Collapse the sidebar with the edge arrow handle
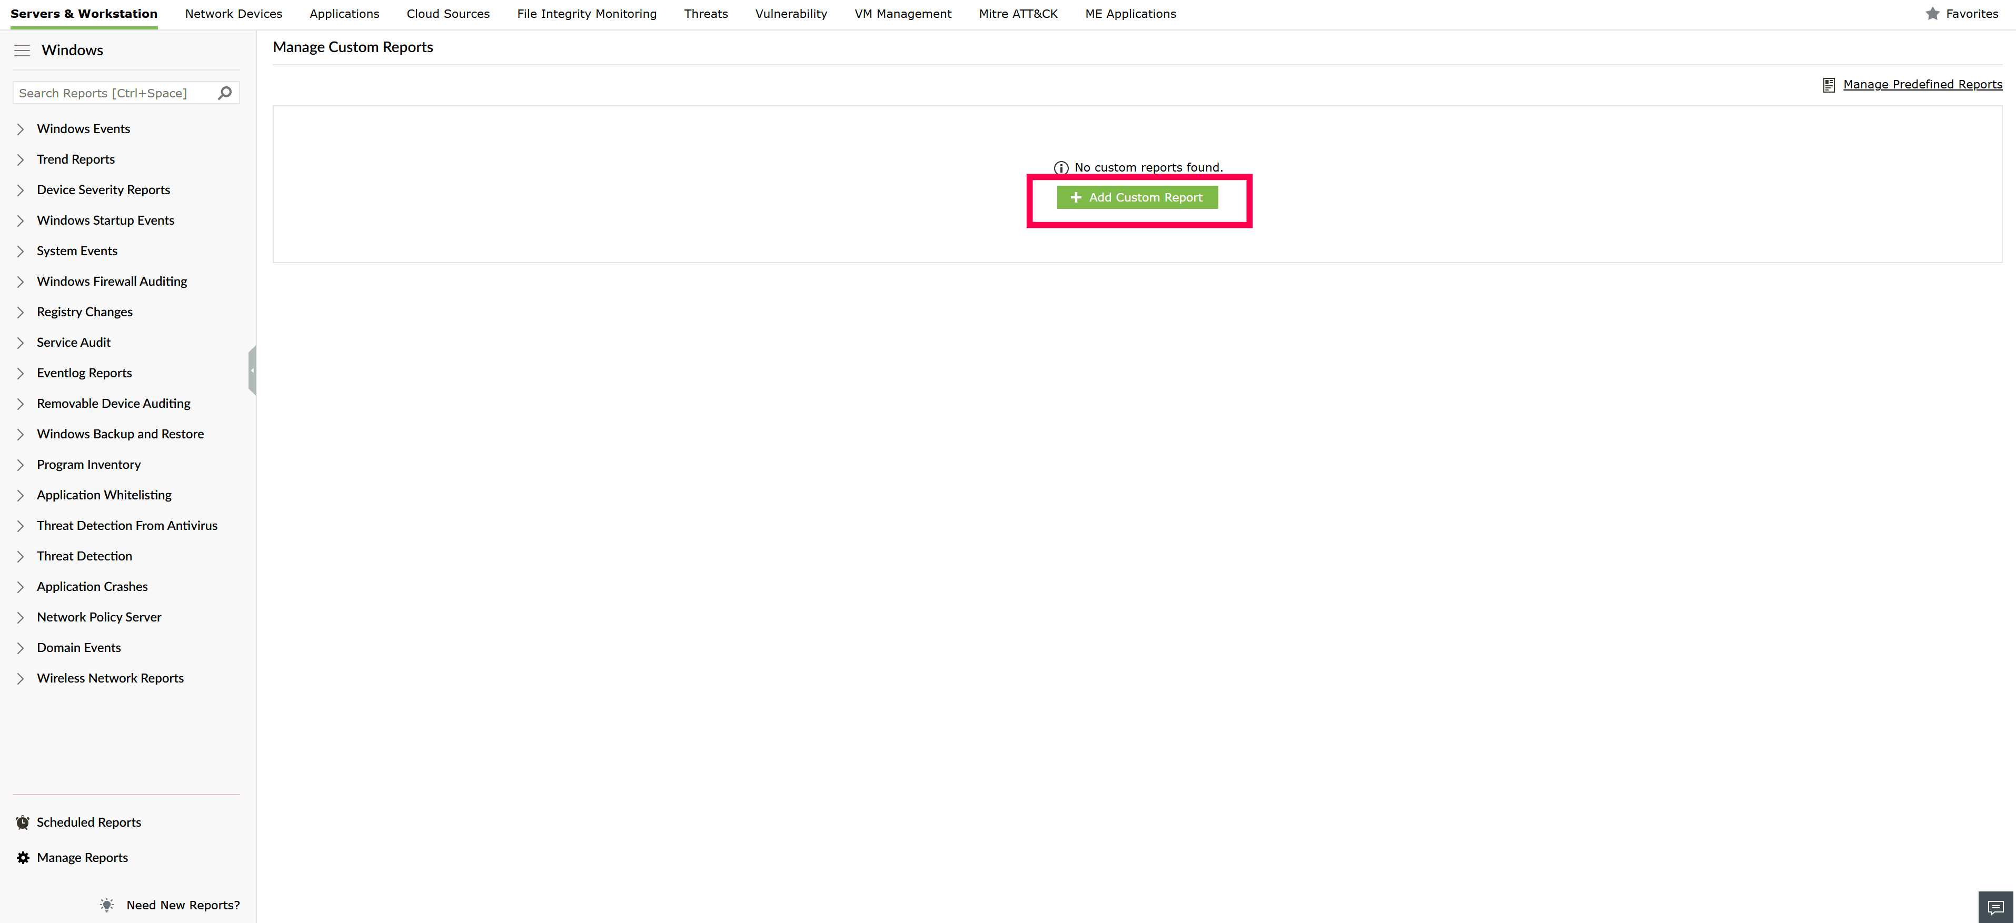Viewport: 2016px width, 923px height. (252, 370)
